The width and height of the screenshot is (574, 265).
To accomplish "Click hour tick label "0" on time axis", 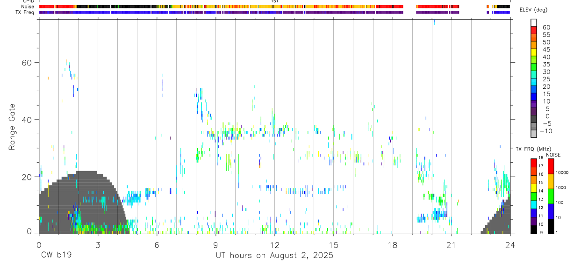I will point(39,244).
